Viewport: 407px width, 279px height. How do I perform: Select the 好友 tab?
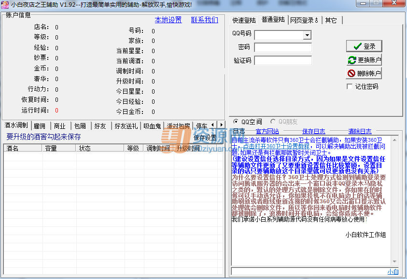pyautogui.click(x=100, y=126)
